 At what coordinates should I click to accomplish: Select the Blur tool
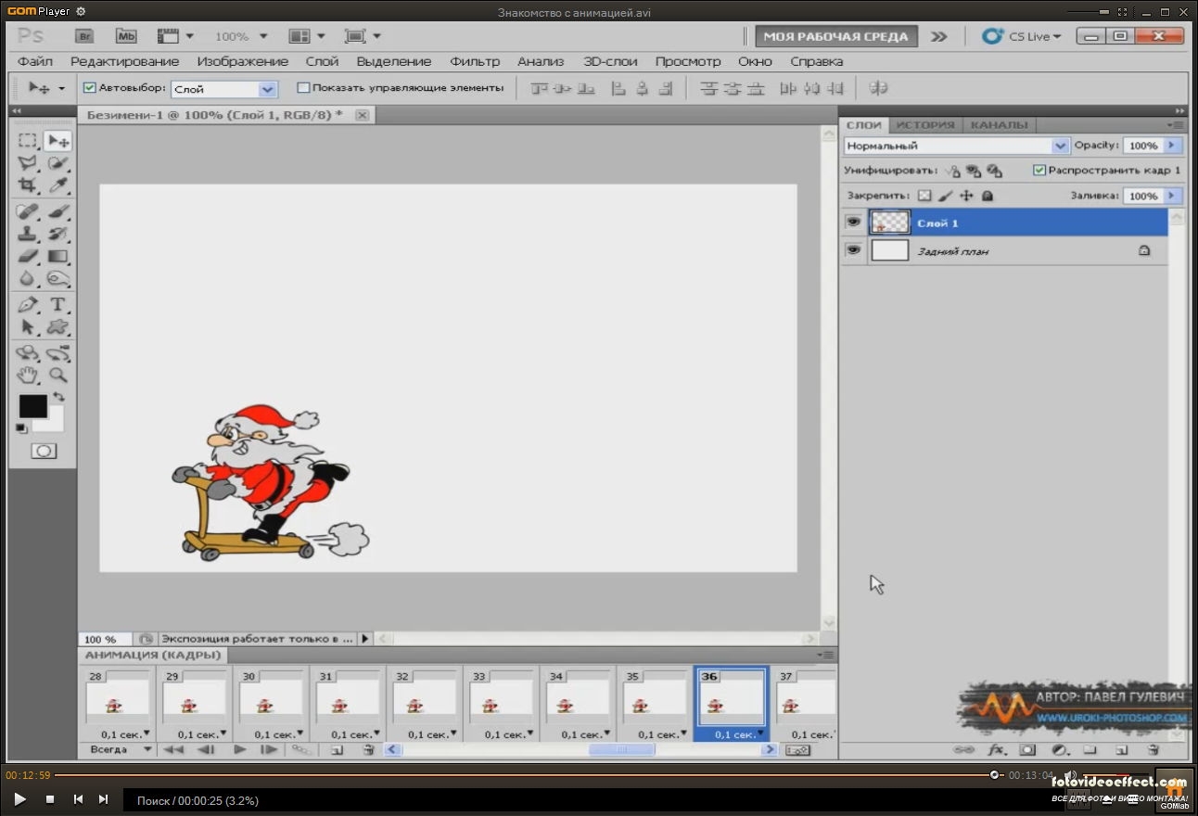28,278
